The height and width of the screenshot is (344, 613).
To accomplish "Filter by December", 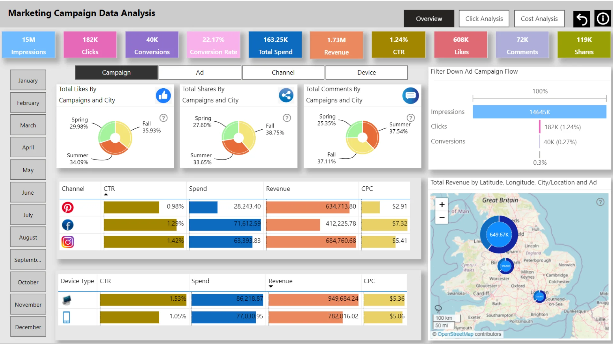I will coord(28,327).
